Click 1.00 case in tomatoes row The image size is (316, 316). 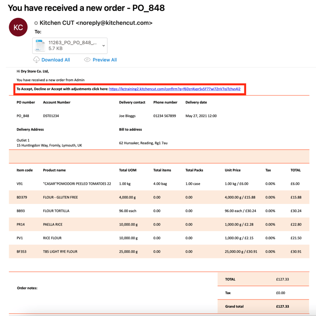pos(192,184)
